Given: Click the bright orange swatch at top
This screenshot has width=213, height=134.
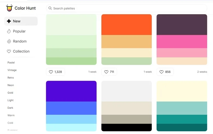Looking at the screenshot, I should (x=126, y=24).
